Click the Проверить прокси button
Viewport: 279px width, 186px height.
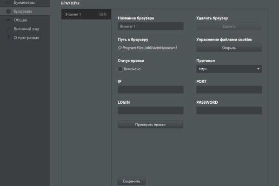[x=150, y=125]
